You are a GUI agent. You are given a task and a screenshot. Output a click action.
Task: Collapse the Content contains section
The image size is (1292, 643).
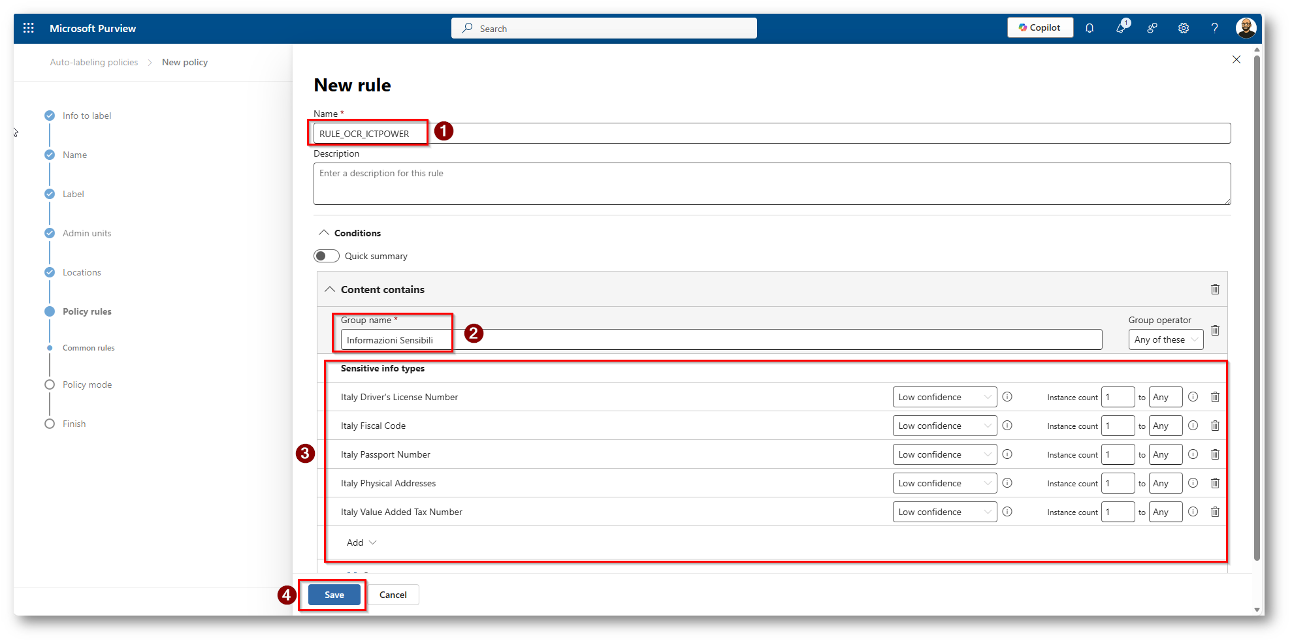click(330, 289)
